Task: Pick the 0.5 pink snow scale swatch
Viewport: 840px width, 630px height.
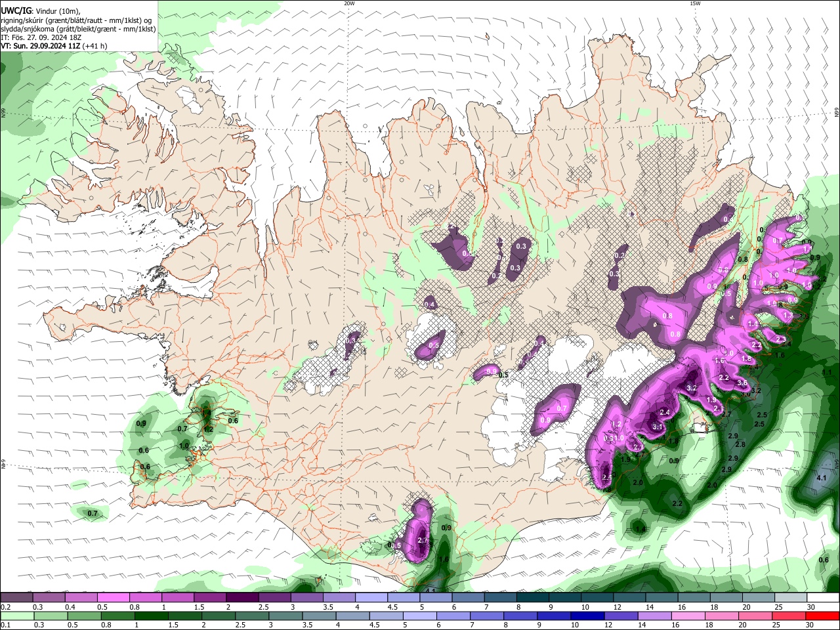Action: [113, 598]
